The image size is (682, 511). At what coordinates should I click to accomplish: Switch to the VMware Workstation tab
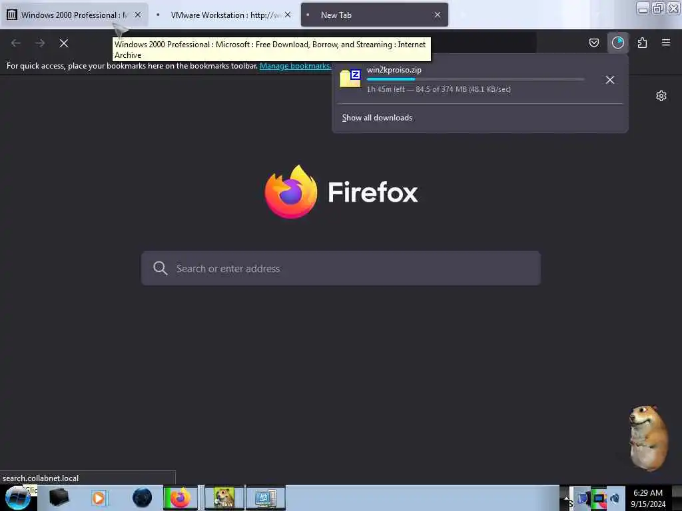click(x=224, y=15)
